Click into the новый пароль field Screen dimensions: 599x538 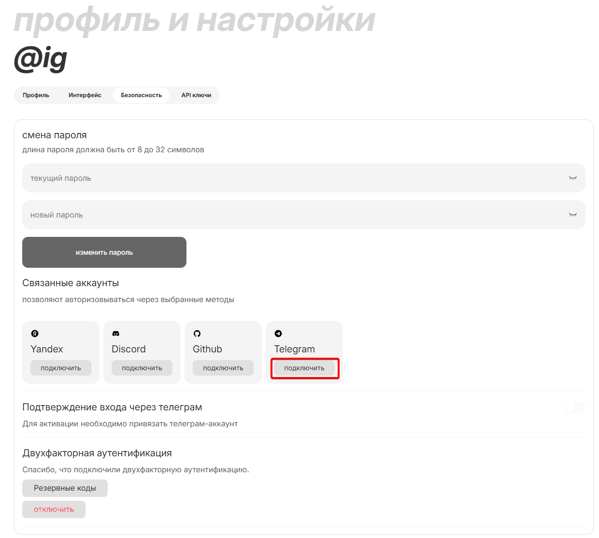tap(290, 215)
